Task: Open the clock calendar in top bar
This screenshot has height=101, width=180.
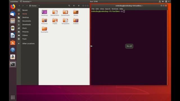Action: point(94,1)
